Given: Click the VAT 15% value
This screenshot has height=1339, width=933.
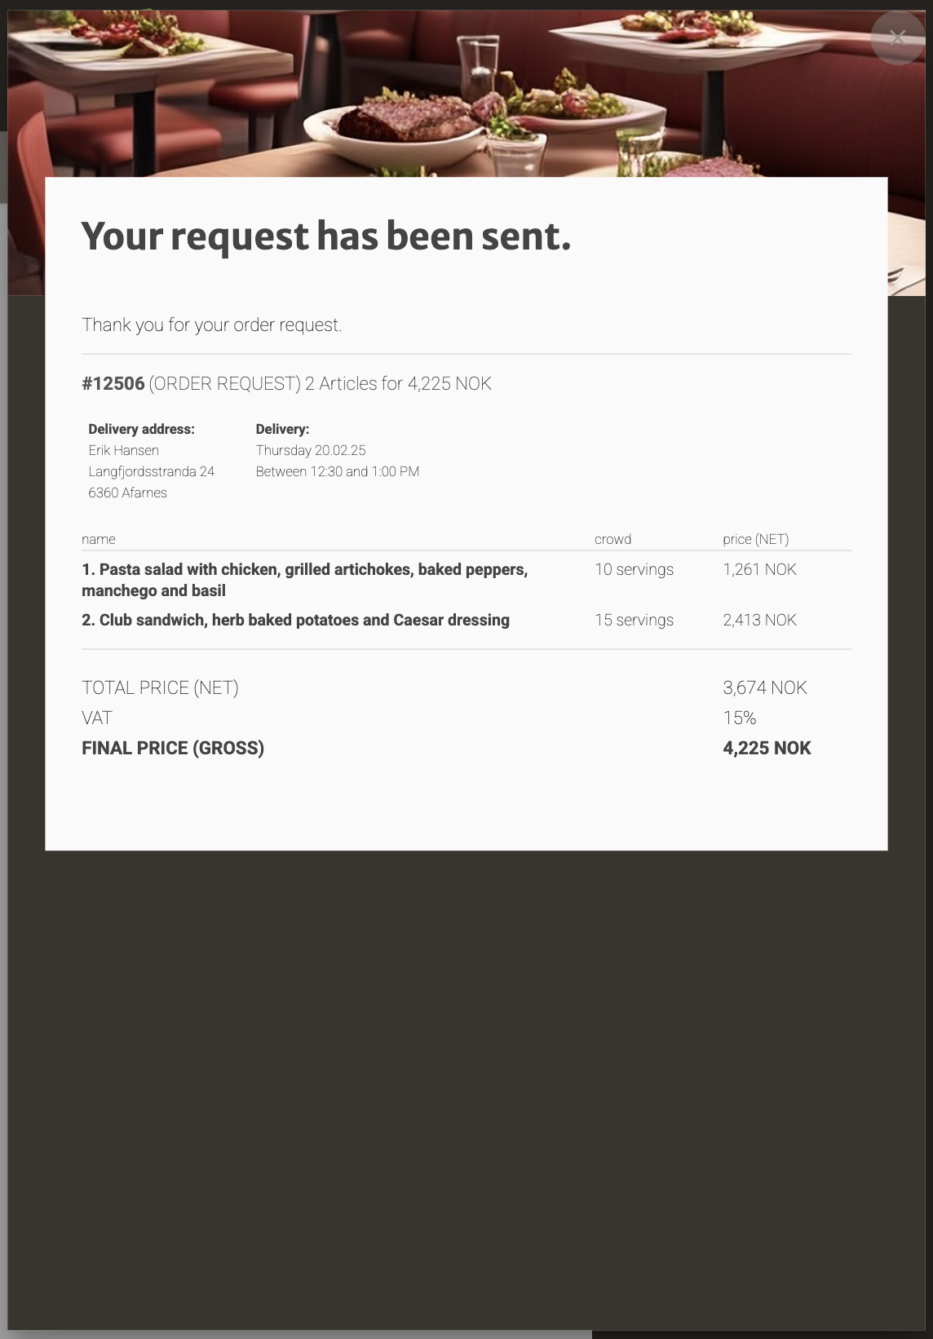Looking at the screenshot, I should pos(740,718).
